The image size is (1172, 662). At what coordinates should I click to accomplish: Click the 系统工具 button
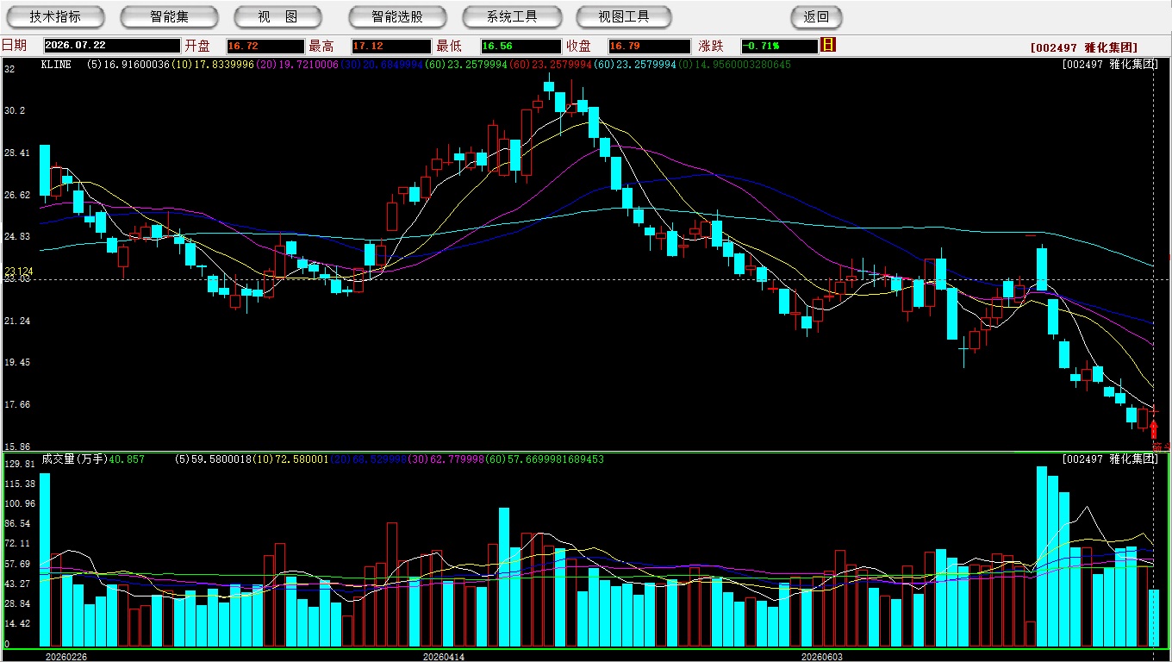click(512, 16)
